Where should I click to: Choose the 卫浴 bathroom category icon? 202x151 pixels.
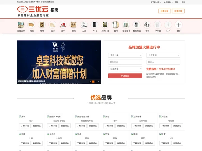pyautogui.click(x=84, y=25)
